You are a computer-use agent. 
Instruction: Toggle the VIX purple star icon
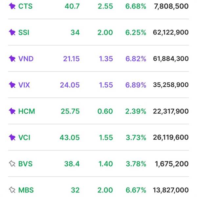pyautogui.click(x=12, y=85)
